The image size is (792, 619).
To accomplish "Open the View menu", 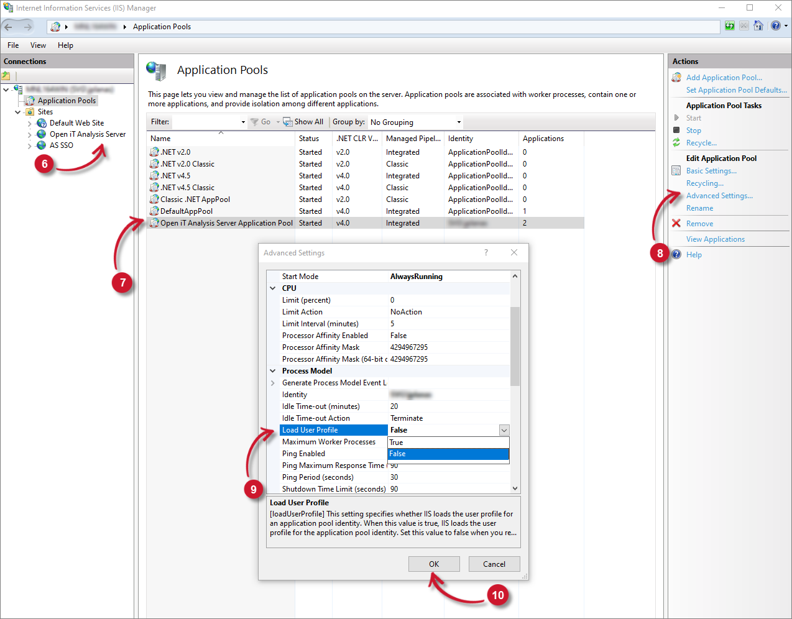I will [38, 45].
